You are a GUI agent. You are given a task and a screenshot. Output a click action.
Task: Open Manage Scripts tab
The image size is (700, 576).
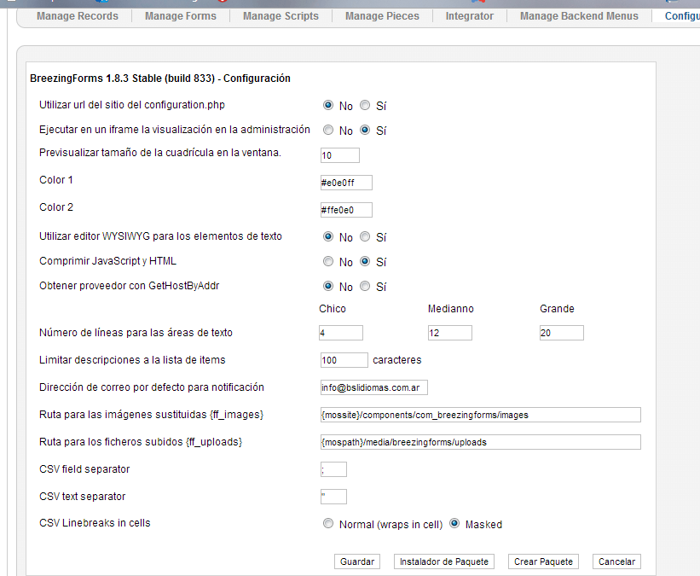pos(281,16)
